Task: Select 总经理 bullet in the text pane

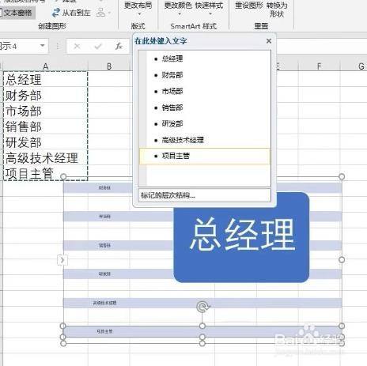Action: (x=172, y=58)
